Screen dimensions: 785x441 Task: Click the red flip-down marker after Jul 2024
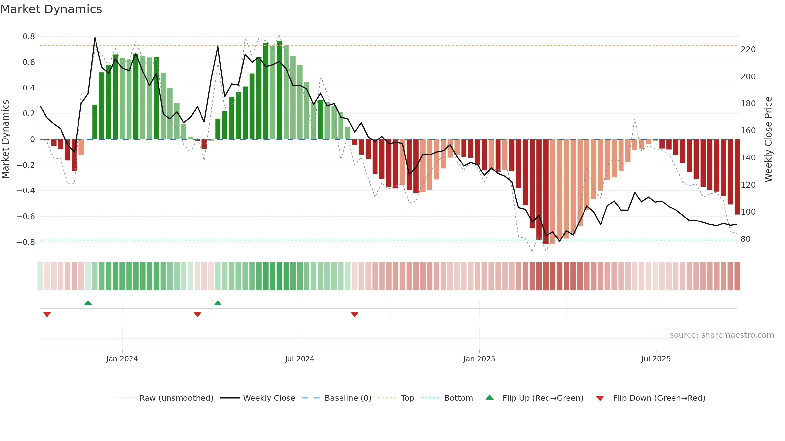355,314
